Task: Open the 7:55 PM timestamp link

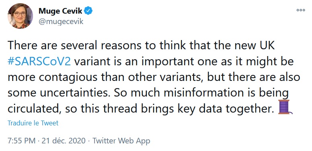Action: click(21, 141)
